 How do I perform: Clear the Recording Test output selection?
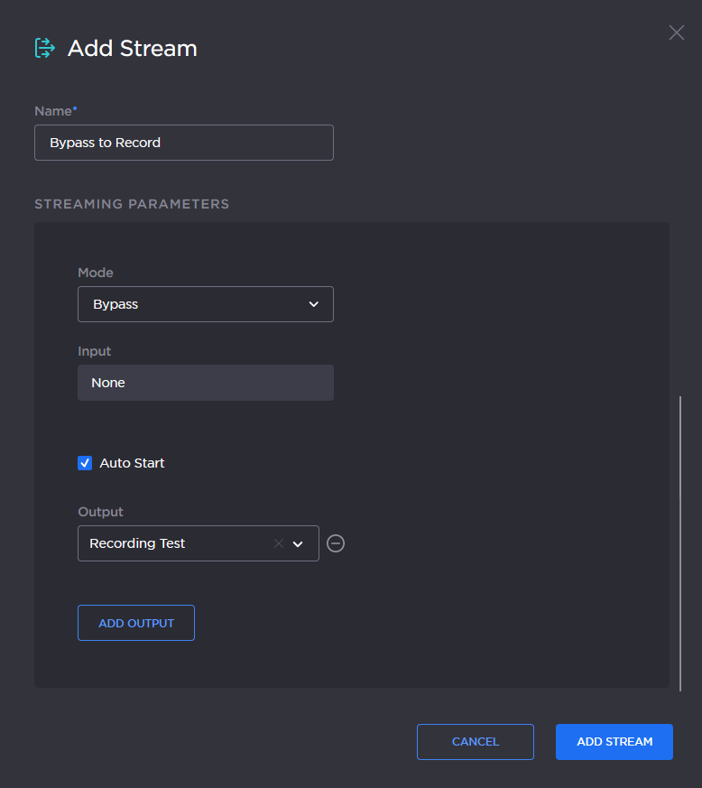pos(278,543)
